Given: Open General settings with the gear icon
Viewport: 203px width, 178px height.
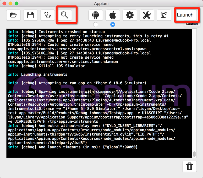Looking at the screenshot, I should pyautogui.click(x=130, y=15).
